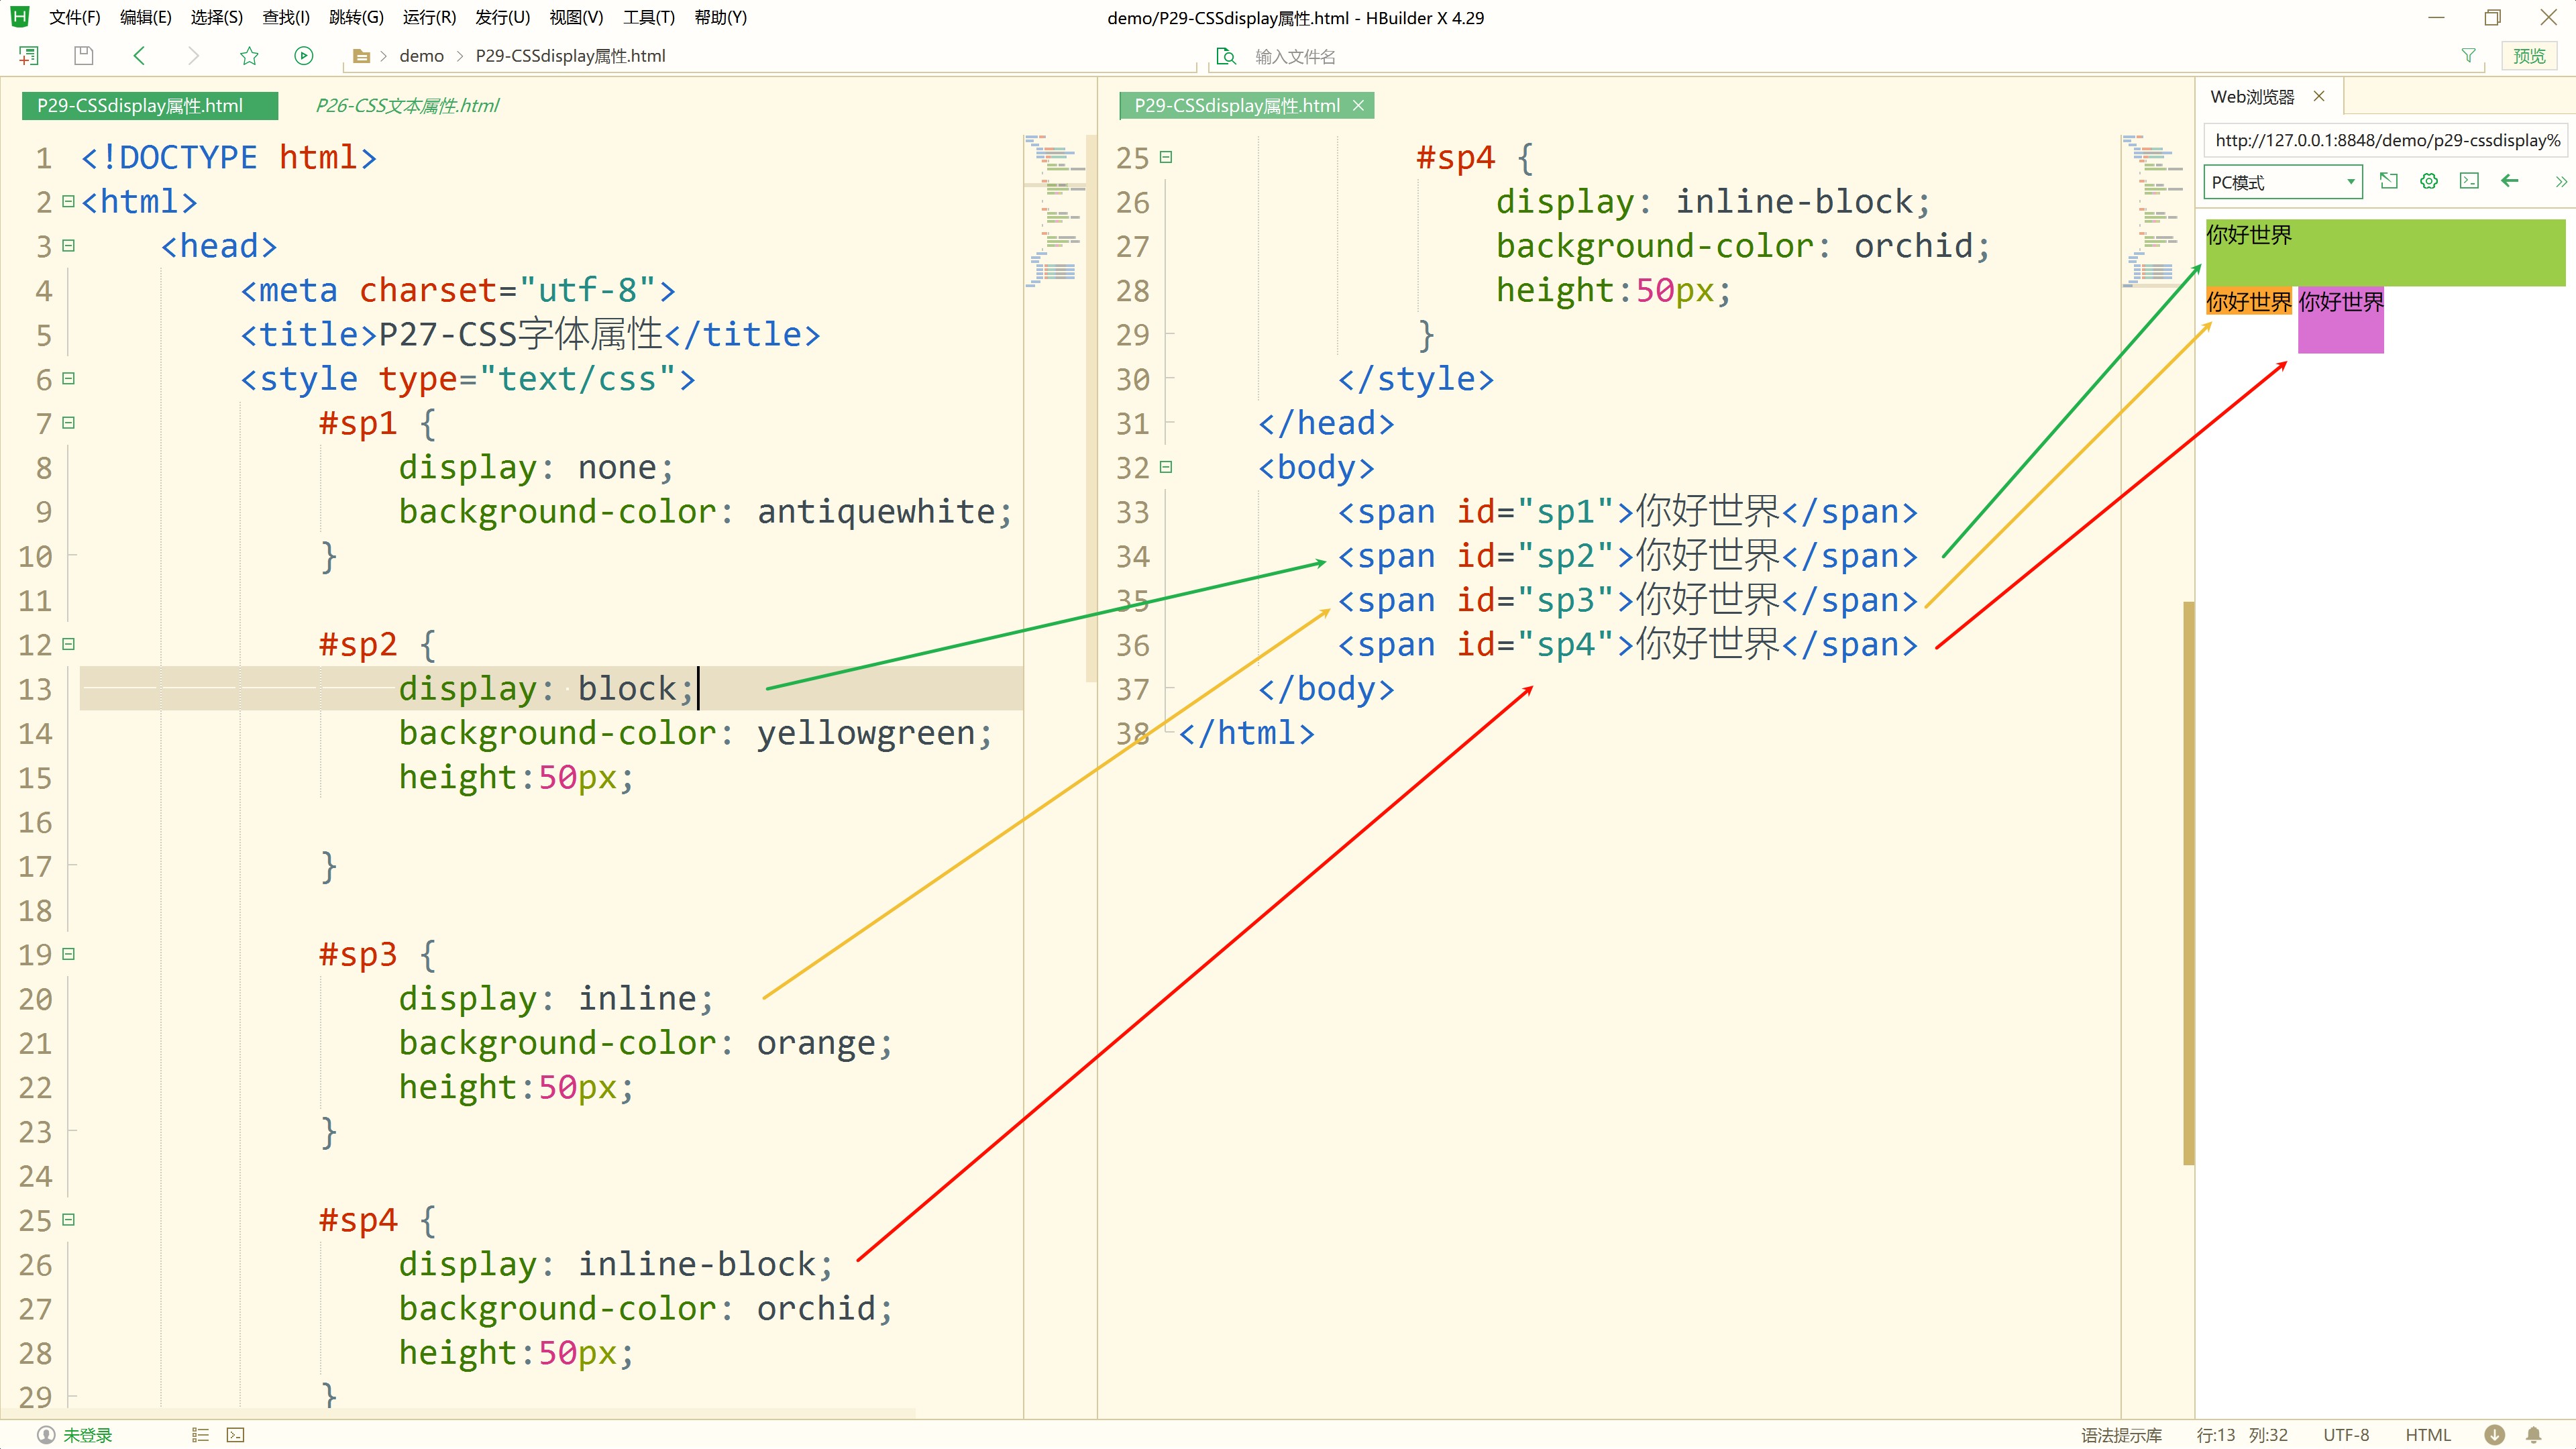
Task: Open the 帮助(Y) menu
Action: 720,17
